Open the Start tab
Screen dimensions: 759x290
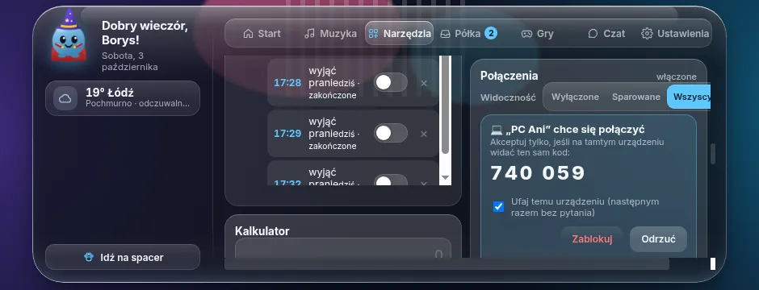click(x=262, y=33)
